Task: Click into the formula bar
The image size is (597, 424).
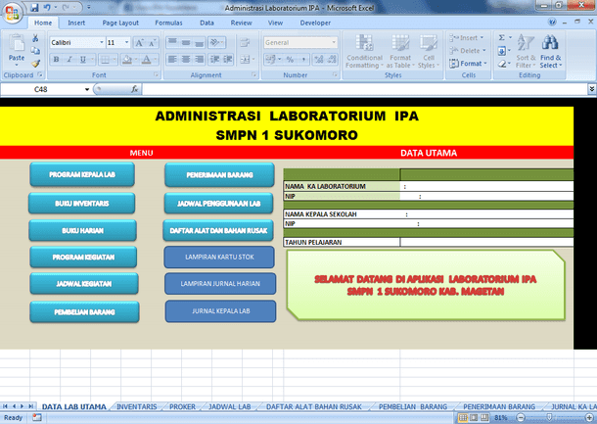Action: coord(365,89)
